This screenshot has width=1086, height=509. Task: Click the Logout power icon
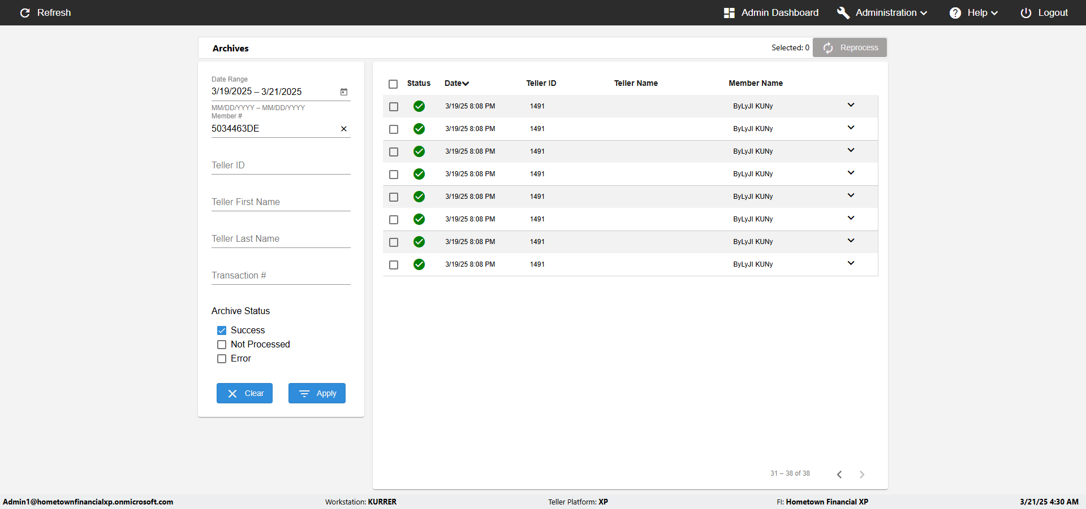(1026, 12)
